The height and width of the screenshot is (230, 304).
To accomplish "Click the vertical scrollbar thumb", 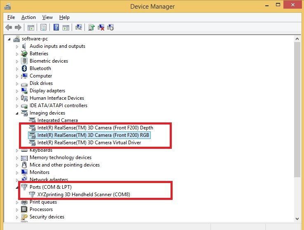I will pos(297,110).
